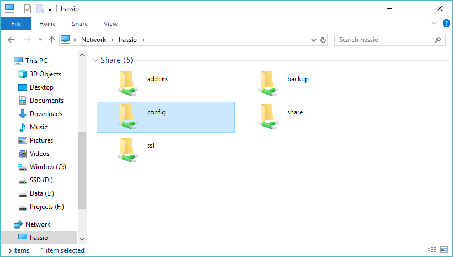The height and width of the screenshot is (257, 453).
Task: Open the File menu
Action: point(16,24)
